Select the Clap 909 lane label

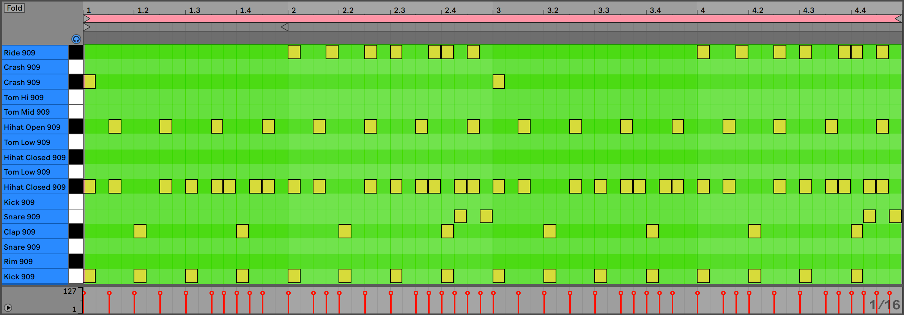(x=35, y=232)
